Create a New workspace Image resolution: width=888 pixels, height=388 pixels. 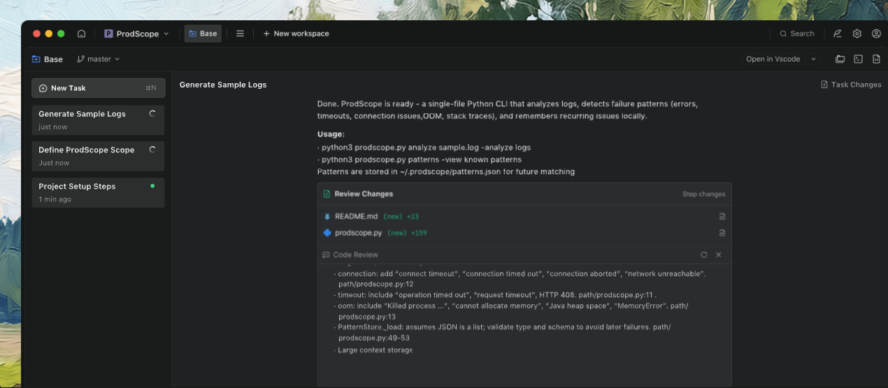[x=296, y=34]
